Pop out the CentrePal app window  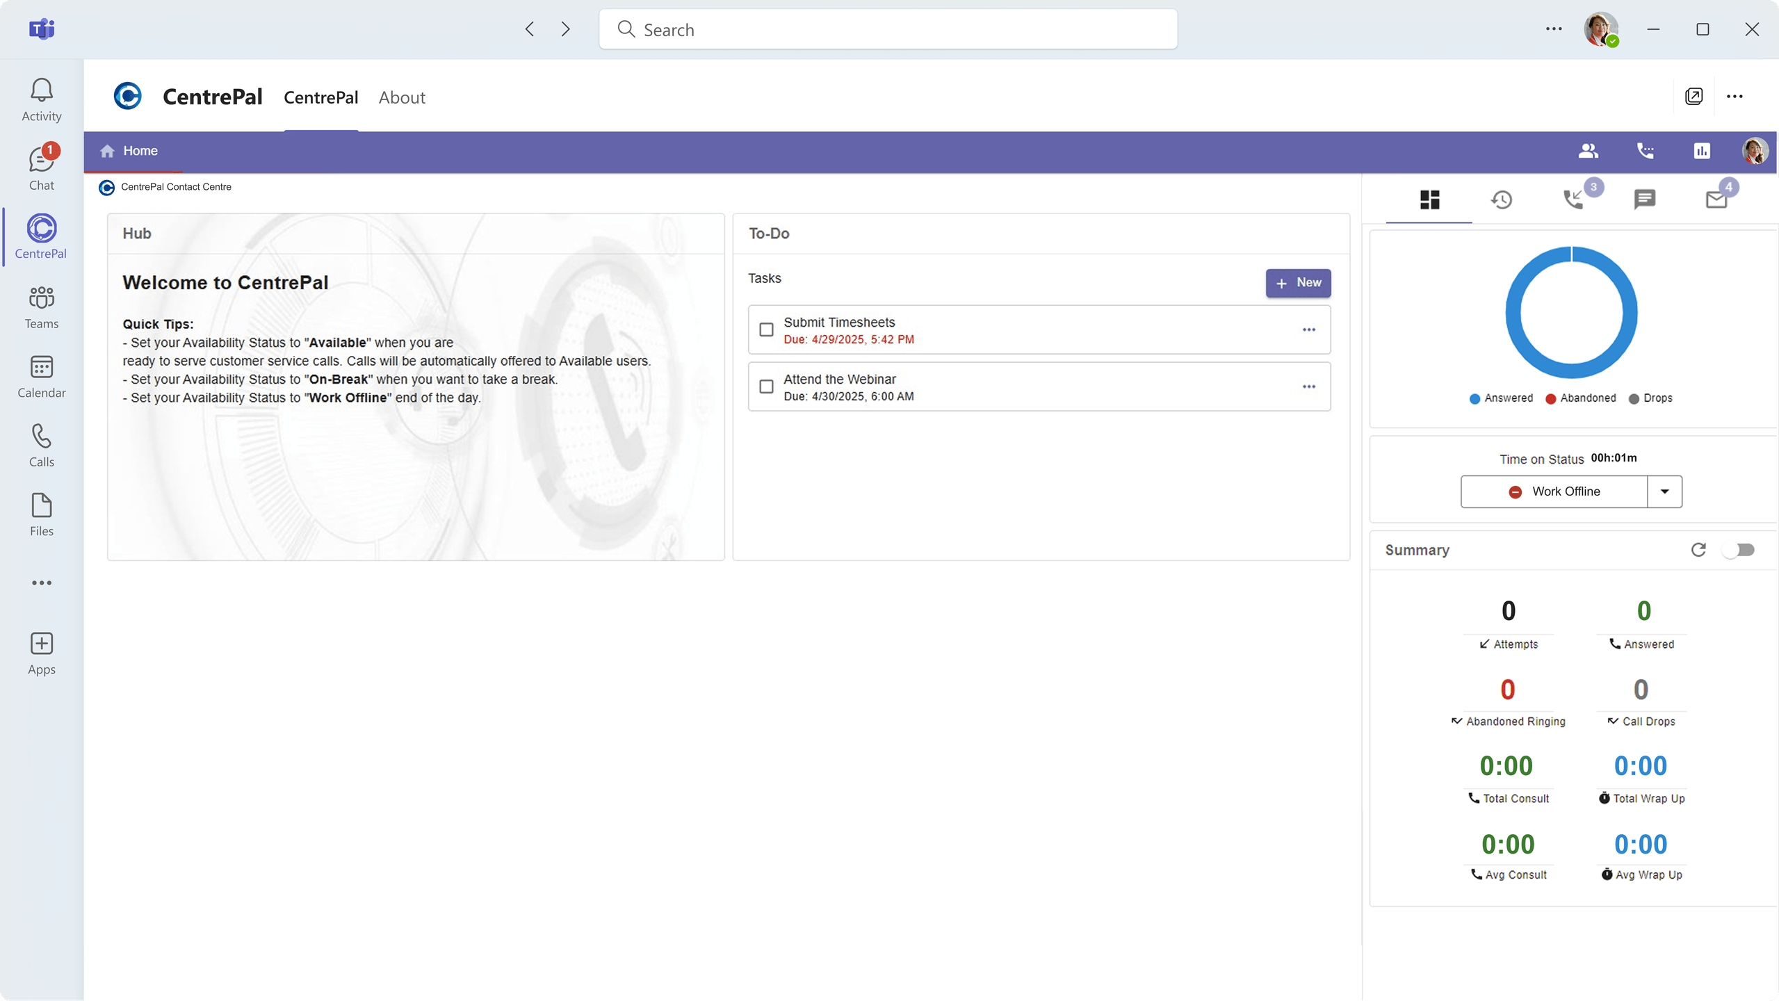click(1693, 97)
